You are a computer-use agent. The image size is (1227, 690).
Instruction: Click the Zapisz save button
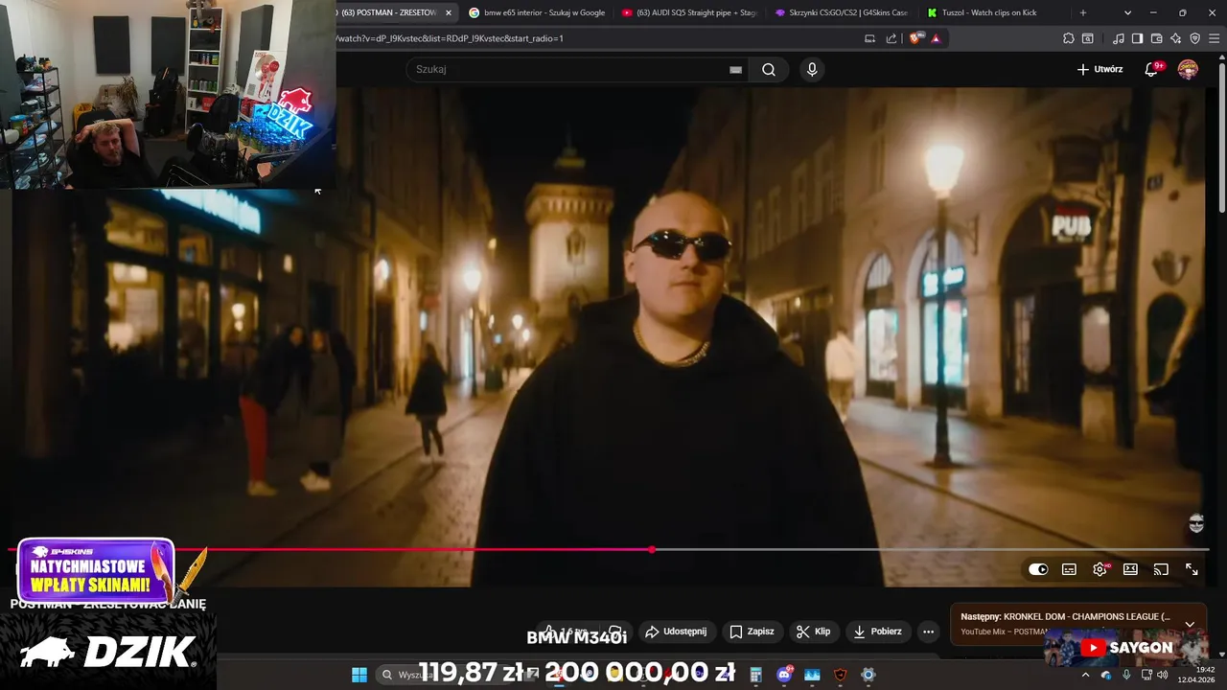point(752,632)
